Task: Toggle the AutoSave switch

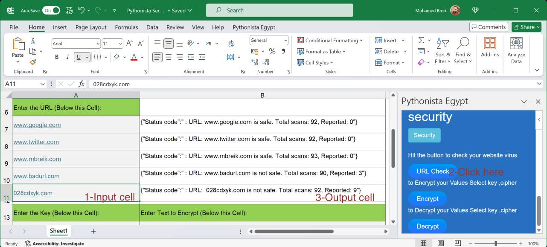Action: [x=51, y=10]
